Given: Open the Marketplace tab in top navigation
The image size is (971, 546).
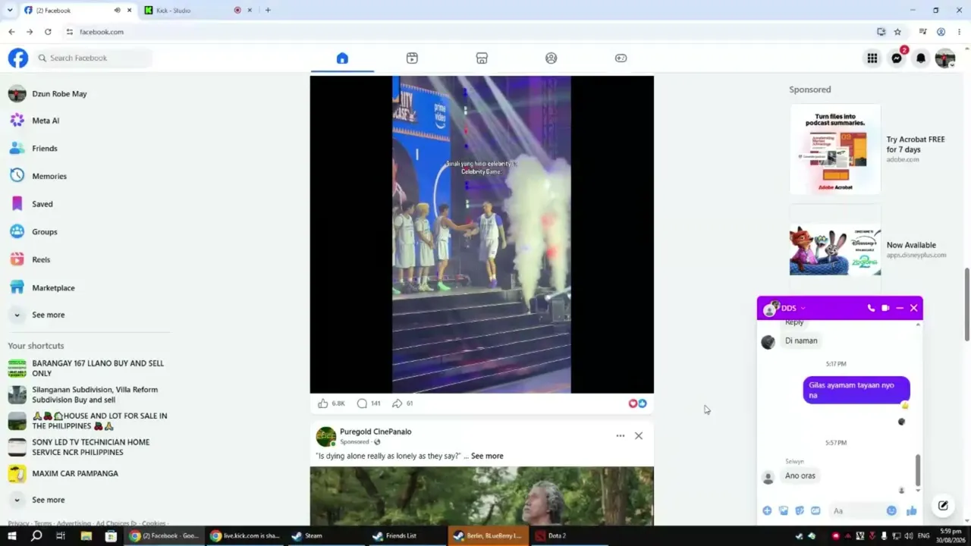Looking at the screenshot, I should coord(482,58).
